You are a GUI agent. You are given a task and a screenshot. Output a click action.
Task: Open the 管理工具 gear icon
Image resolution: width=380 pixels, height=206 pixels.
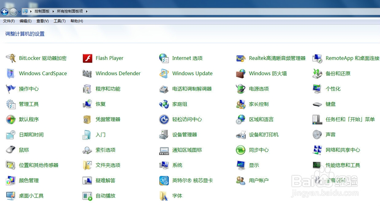click(x=11, y=104)
